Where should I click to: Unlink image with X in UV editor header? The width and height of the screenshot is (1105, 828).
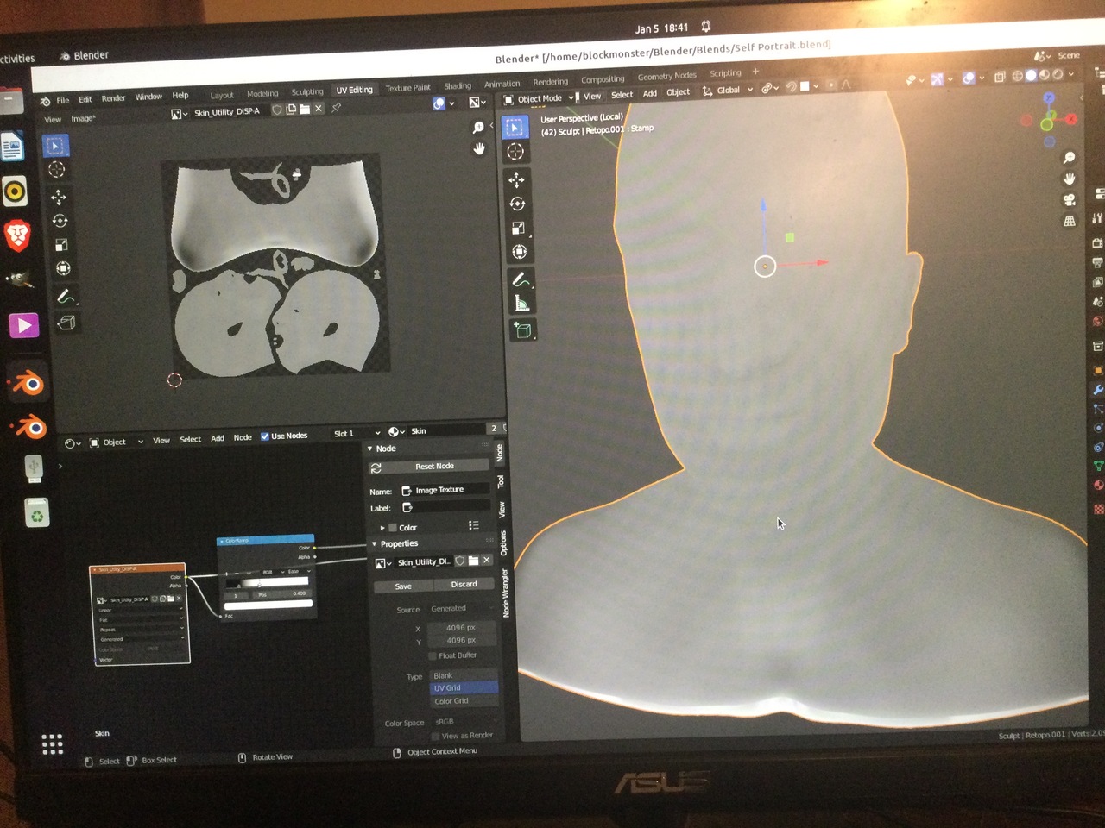pos(319,109)
